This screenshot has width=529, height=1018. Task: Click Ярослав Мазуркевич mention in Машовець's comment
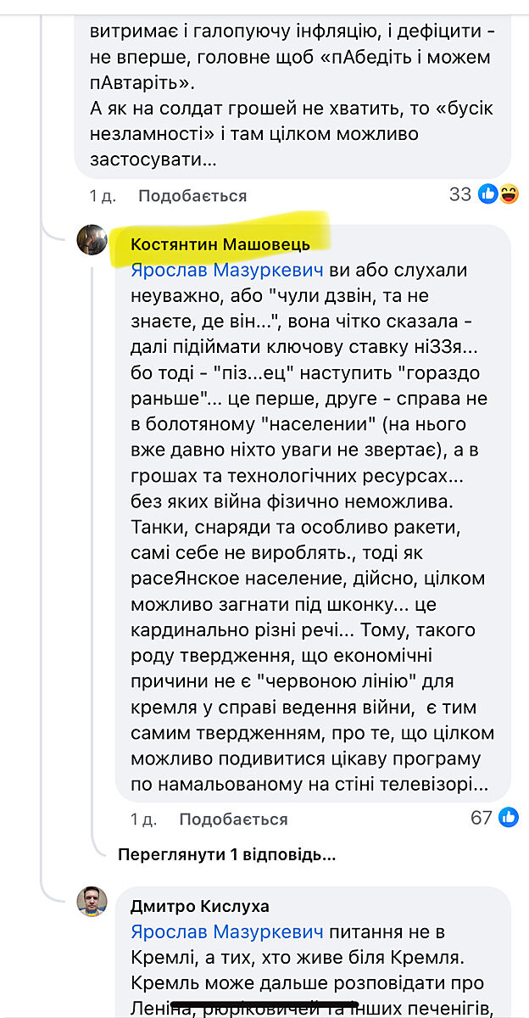click(x=226, y=270)
